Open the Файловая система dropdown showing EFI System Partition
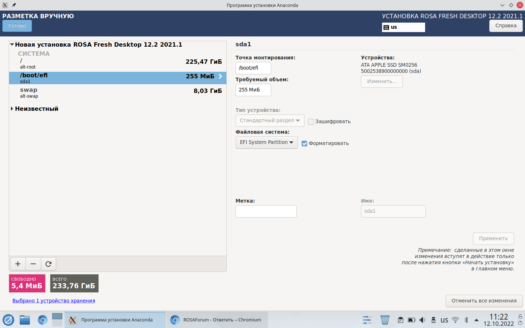525x328 pixels. pos(267,142)
